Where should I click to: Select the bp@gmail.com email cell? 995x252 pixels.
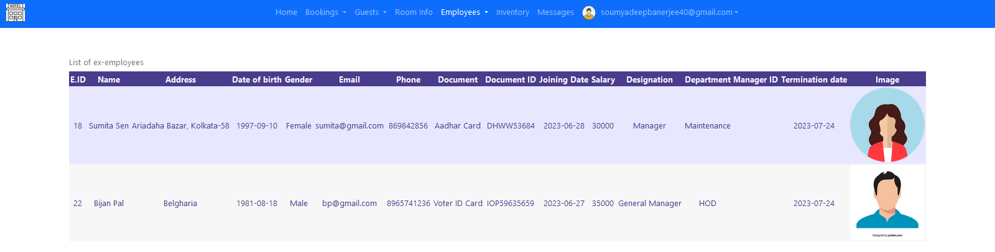(349, 204)
